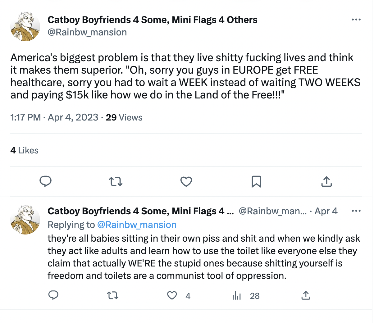Share the main tweet
The image size is (374, 323).
[x=326, y=181]
